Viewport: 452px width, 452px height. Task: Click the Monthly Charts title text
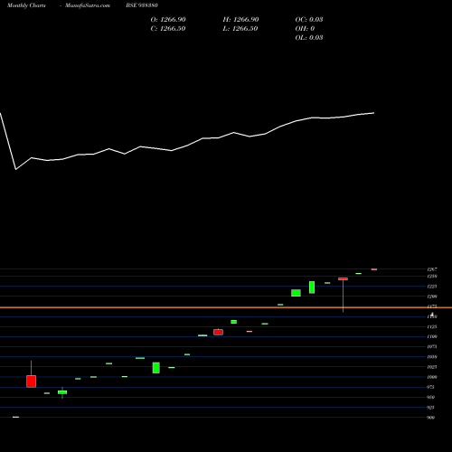[26, 5]
